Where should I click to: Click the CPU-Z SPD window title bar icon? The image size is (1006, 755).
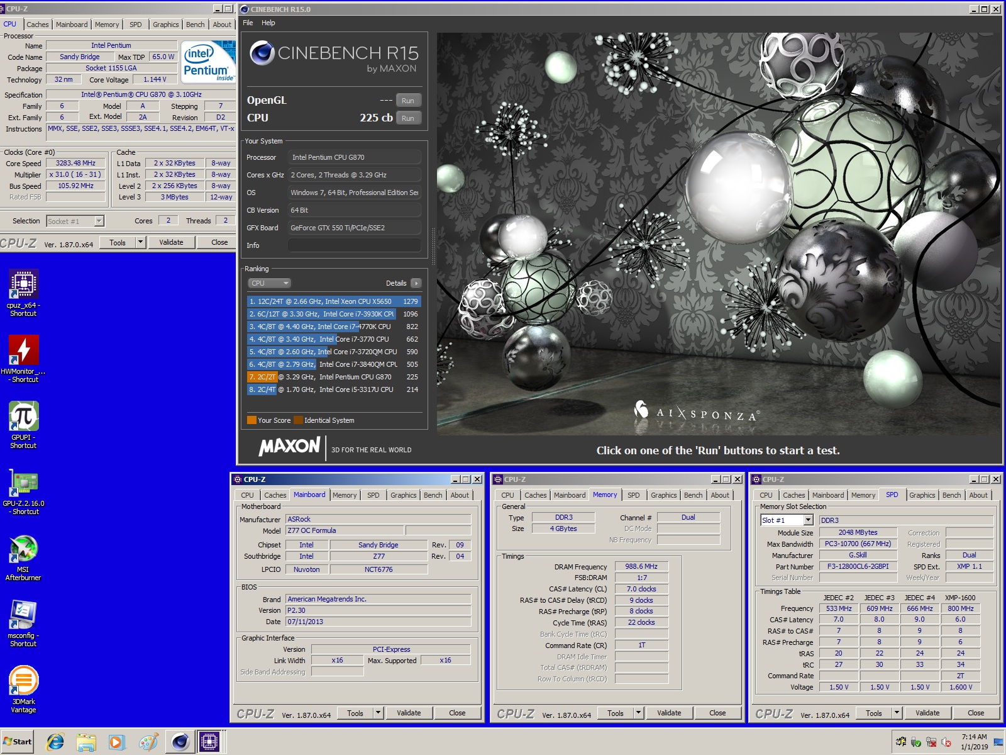coord(757,479)
